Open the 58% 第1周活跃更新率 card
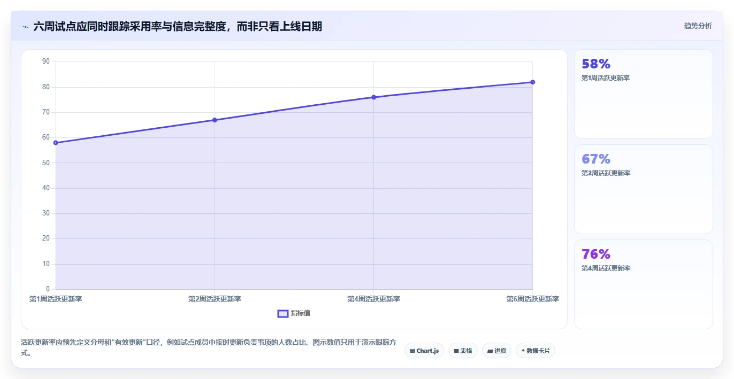The width and height of the screenshot is (734, 379). (644, 94)
